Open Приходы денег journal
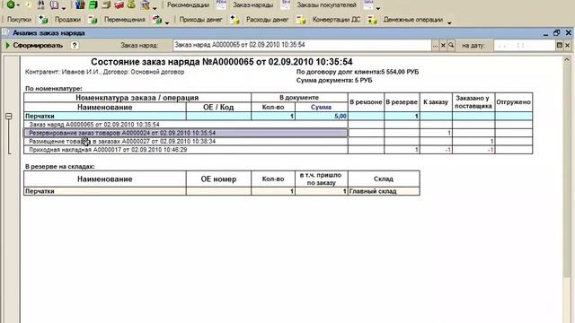This screenshot has width=575, height=323. [x=200, y=20]
